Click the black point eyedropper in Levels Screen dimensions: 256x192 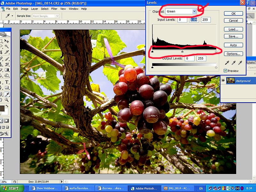click(227, 63)
